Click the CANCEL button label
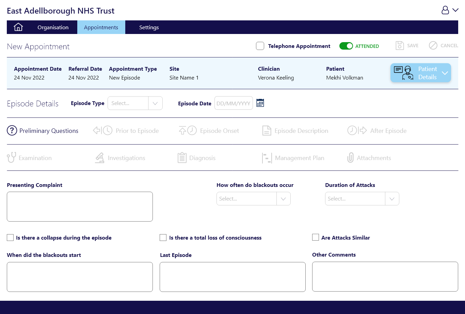 [449, 46]
